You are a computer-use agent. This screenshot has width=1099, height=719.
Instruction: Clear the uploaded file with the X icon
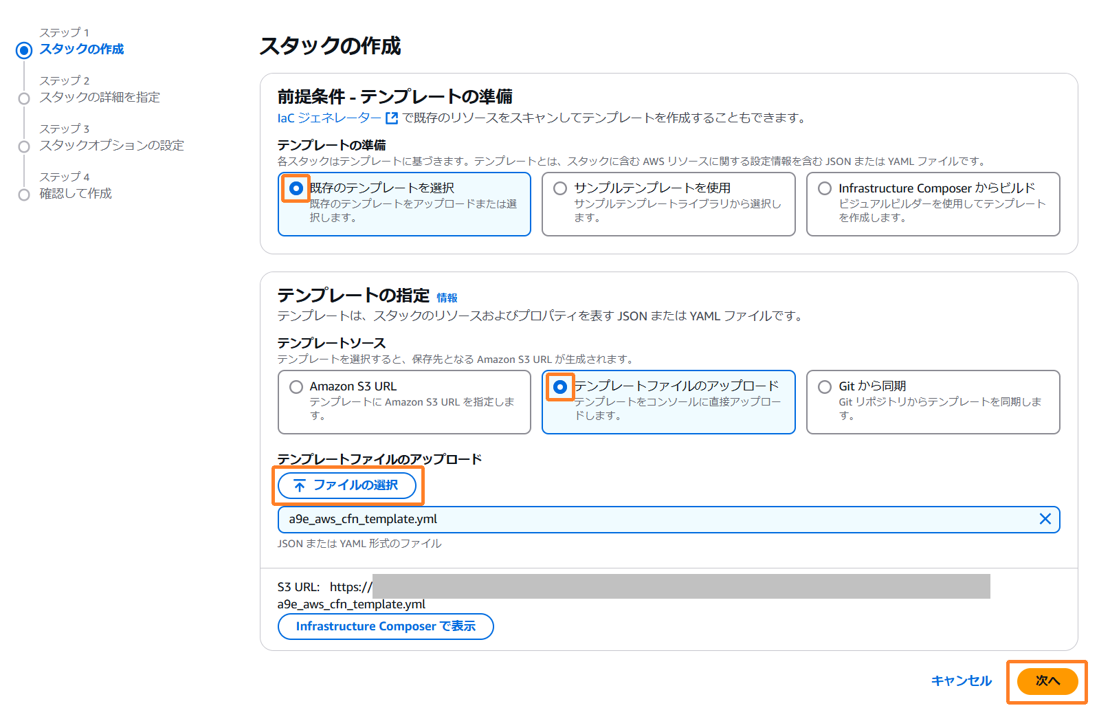1045,519
